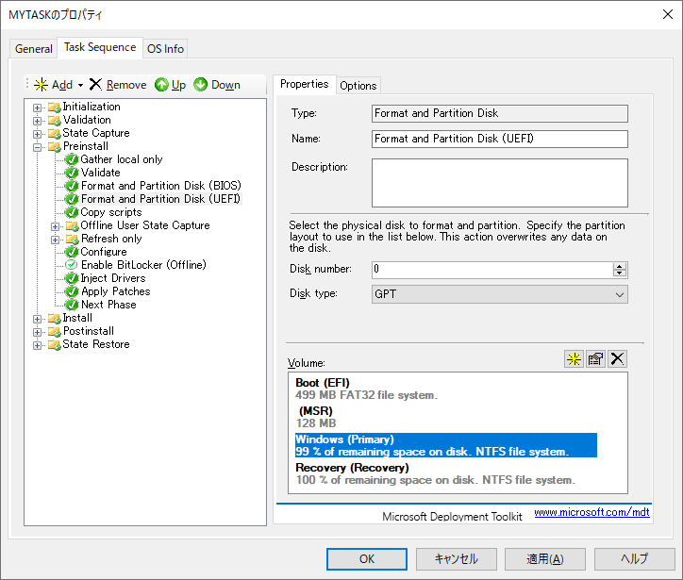Remove the selected step with Remove button
Image resolution: width=683 pixels, height=580 pixels.
click(x=118, y=85)
